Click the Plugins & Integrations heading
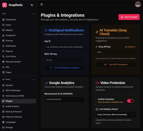Image resolution: width=143 pixels, height=131 pixels. 62,15
